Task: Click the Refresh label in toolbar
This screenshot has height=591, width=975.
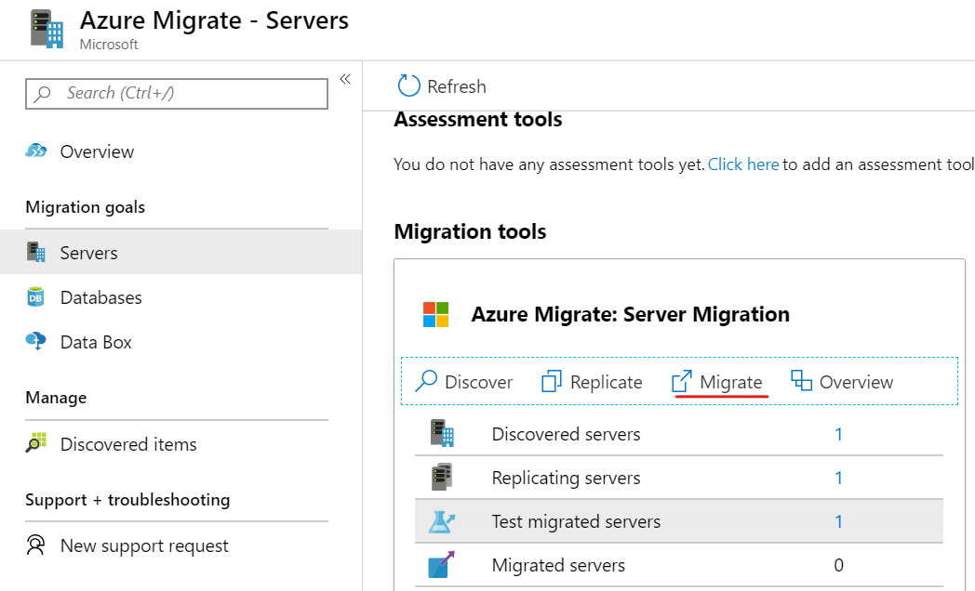Action: (x=457, y=86)
